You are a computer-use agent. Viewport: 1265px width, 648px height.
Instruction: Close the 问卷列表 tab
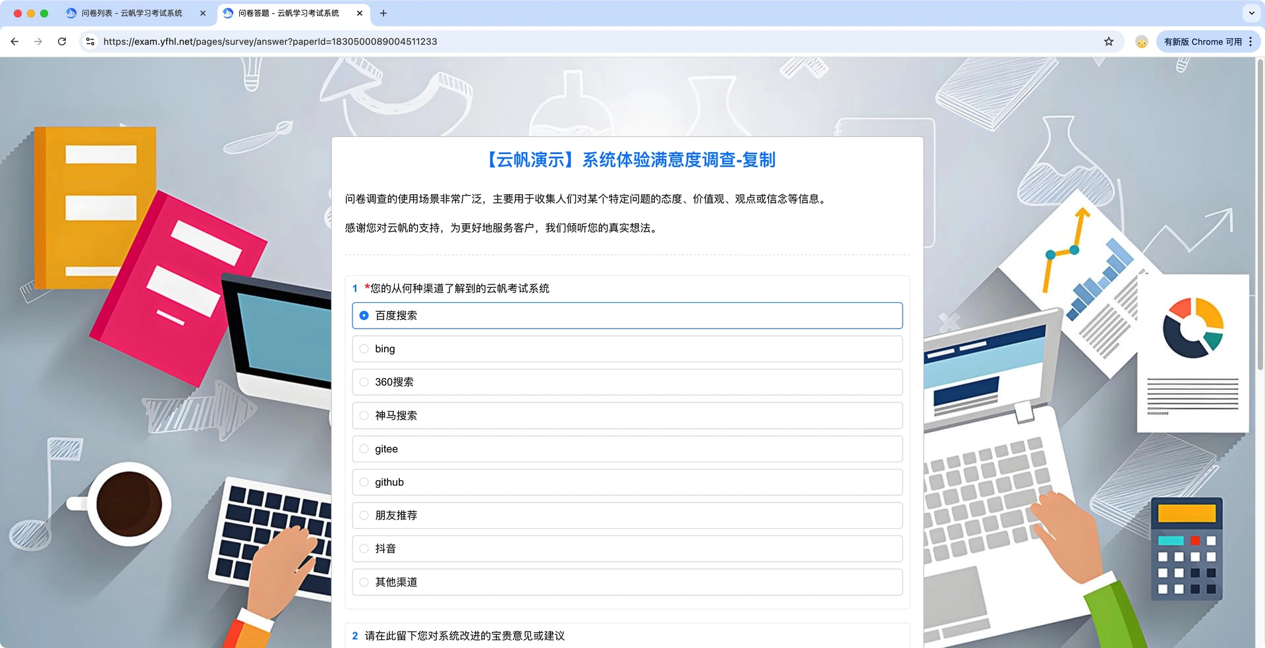coord(203,13)
